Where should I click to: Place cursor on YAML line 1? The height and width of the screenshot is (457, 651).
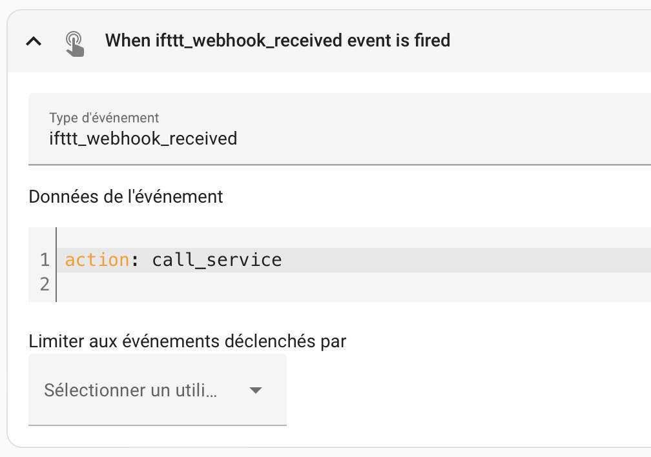(354, 260)
